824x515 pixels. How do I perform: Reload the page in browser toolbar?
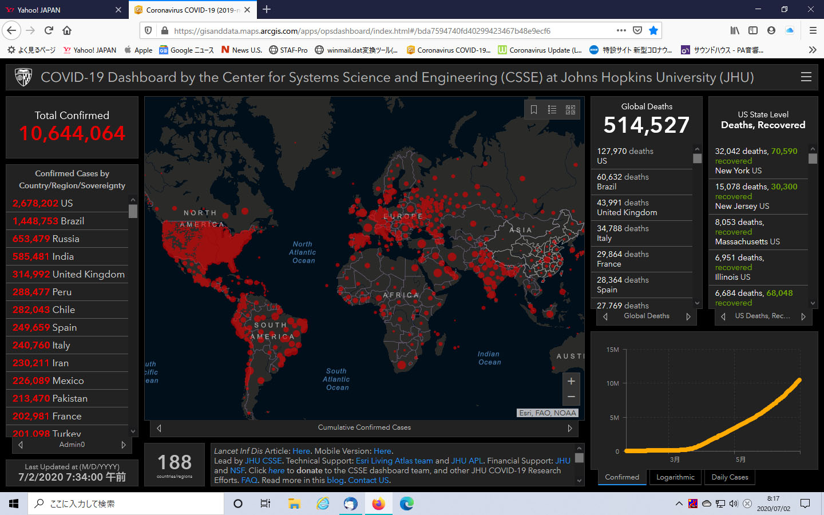point(49,30)
